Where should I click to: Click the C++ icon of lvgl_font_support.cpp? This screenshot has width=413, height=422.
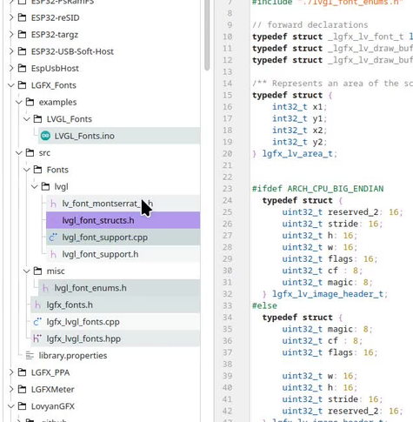click(53, 238)
